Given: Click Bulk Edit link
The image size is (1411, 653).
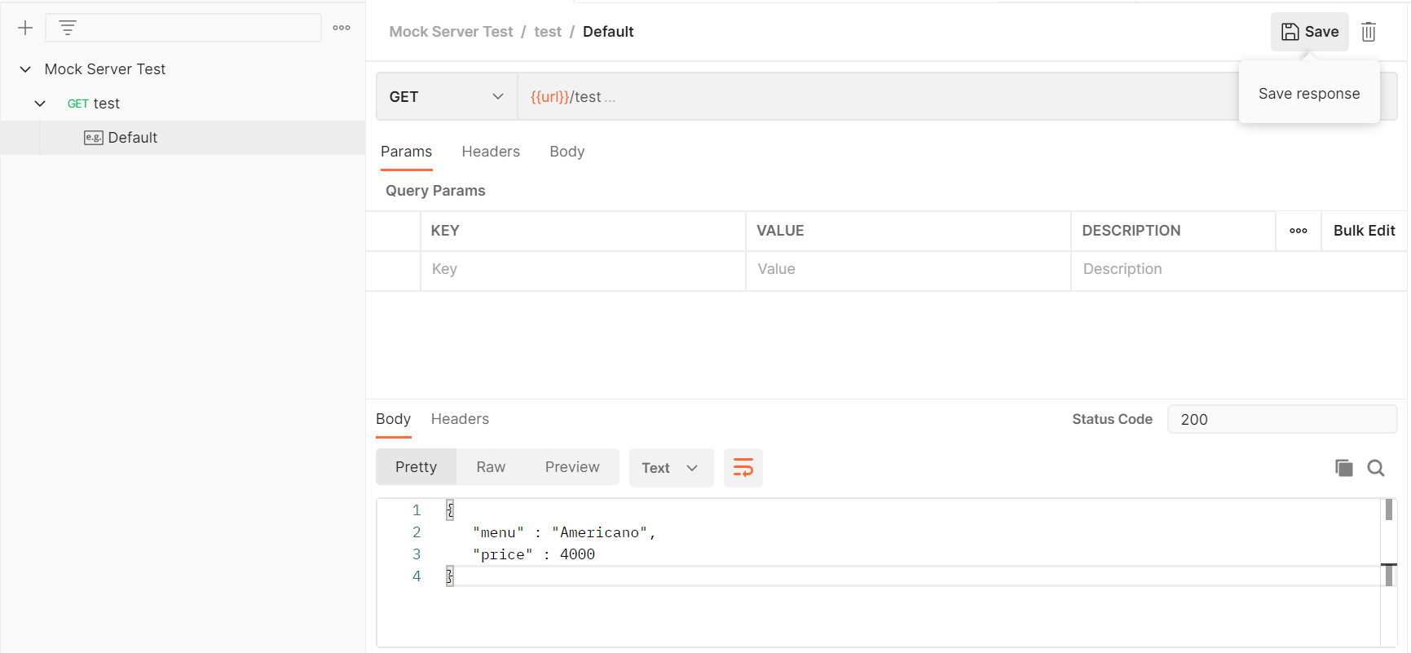Looking at the screenshot, I should (x=1365, y=231).
